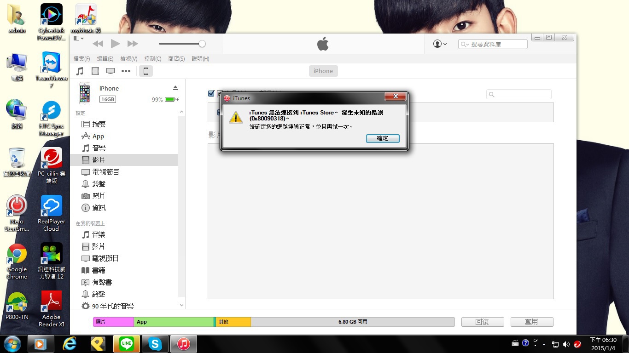Open the Windows Start button
Screen dimensions: 629x353
[12, 343]
